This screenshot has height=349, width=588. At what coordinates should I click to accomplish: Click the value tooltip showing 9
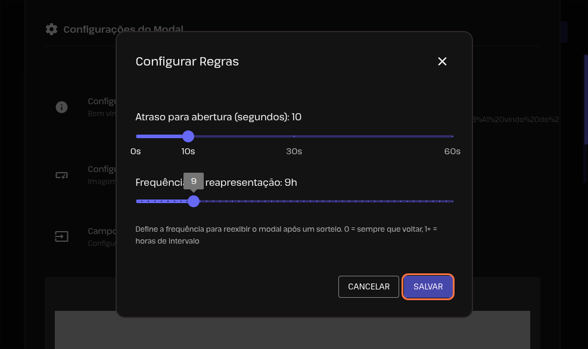(x=194, y=181)
